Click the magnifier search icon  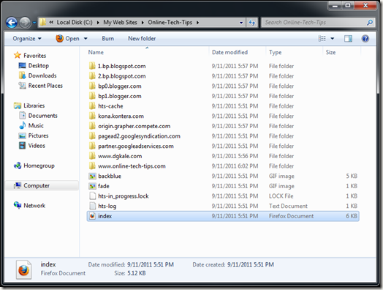(370, 23)
